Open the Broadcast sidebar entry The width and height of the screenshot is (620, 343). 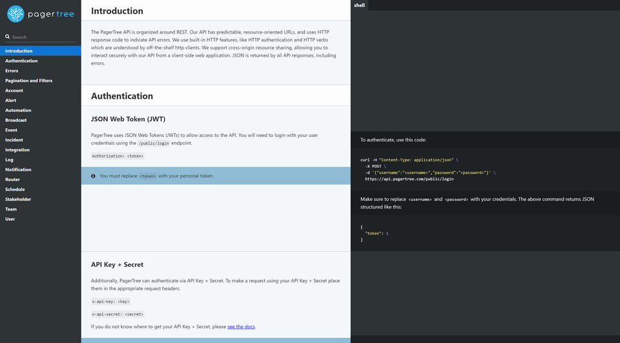(x=16, y=120)
